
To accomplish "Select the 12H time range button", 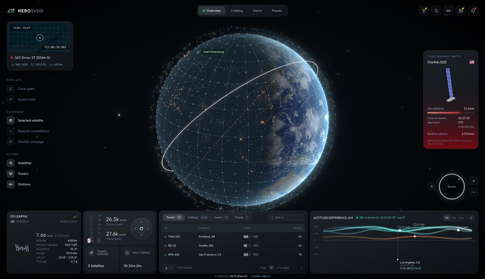I will [454, 218].
